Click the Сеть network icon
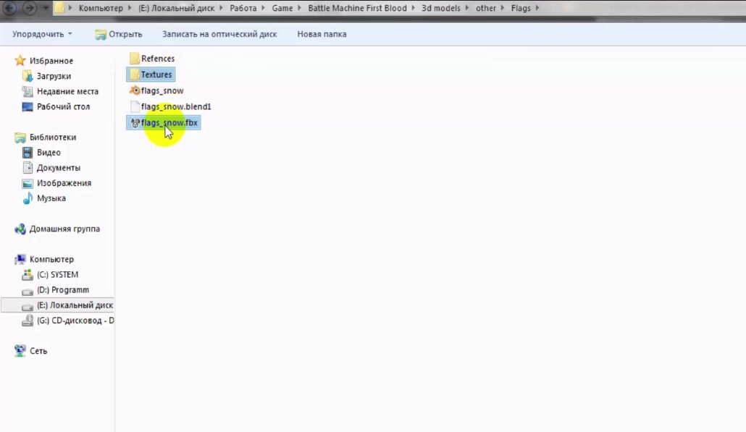 tap(20, 351)
